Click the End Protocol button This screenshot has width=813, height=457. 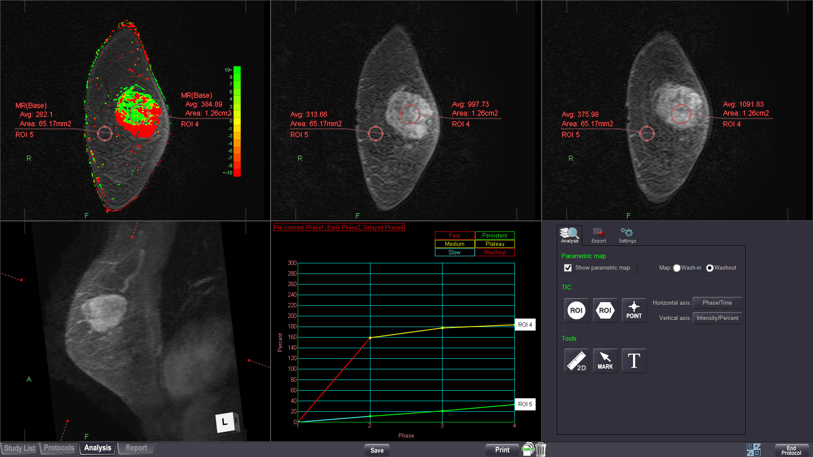tap(791, 450)
